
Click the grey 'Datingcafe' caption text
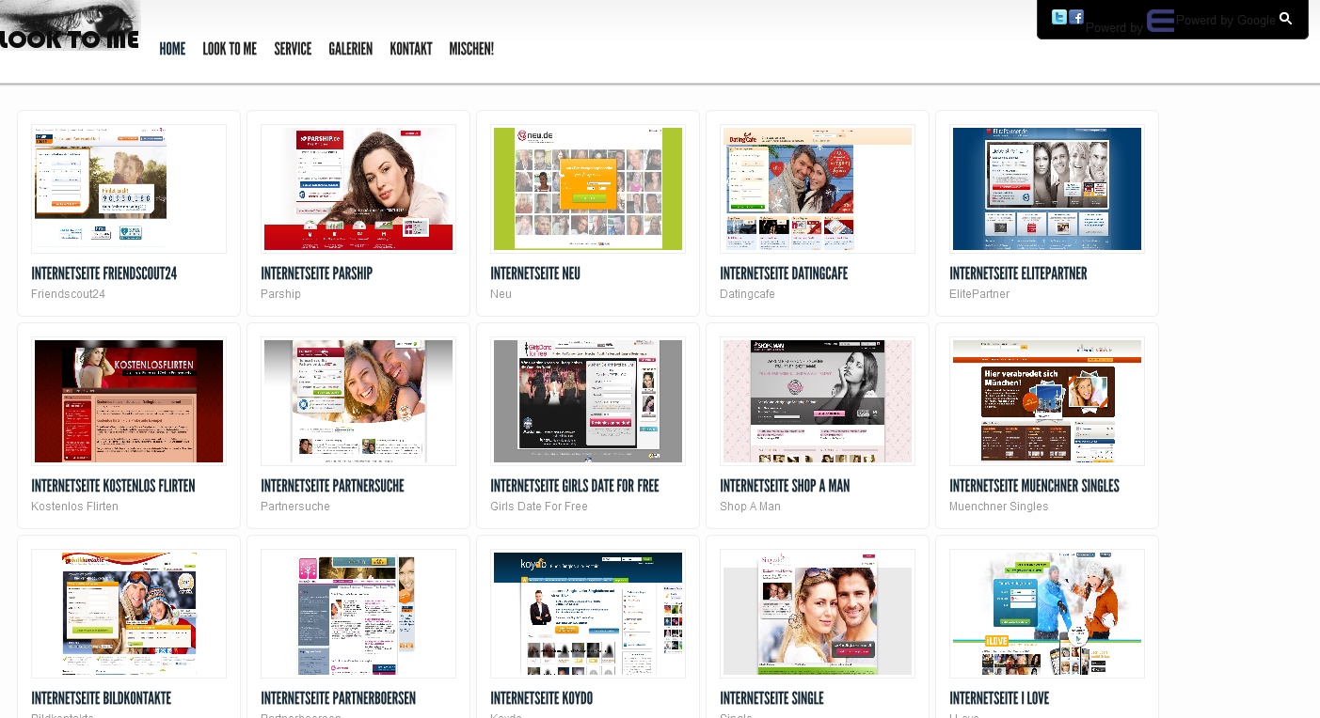[x=747, y=294]
